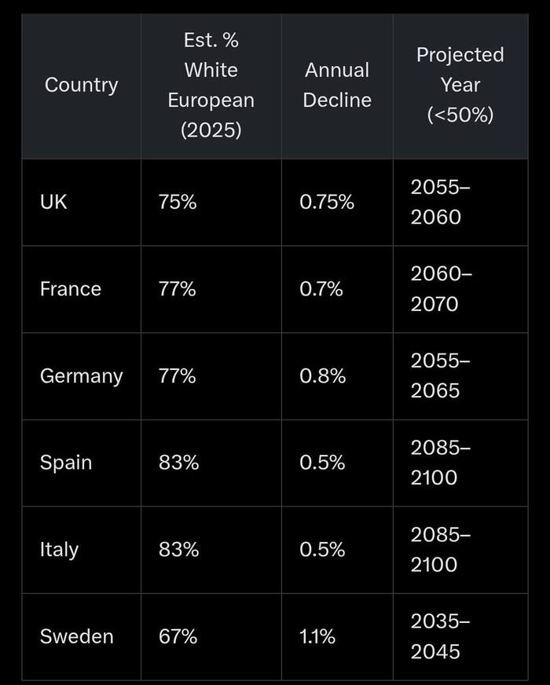
Task: Select Germany's 0.8% annual decline cell
Action: [x=322, y=375]
